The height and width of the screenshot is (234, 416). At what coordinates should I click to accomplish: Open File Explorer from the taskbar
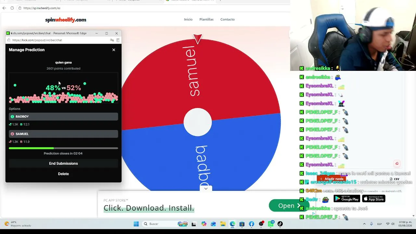pyautogui.click(x=223, y=224)
